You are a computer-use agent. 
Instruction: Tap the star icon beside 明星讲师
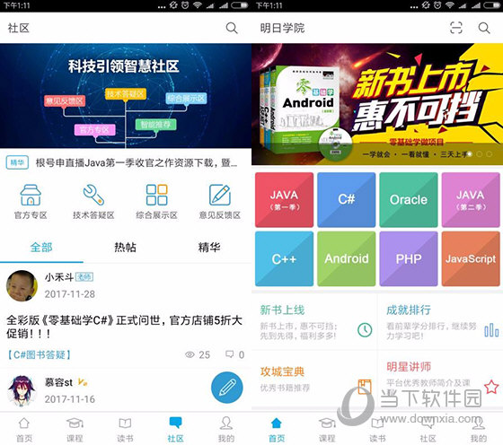click(x=491, y=387)
